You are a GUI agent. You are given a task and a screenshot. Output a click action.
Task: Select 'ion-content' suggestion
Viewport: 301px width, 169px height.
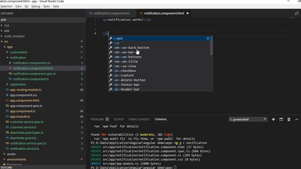click(159, 75)
